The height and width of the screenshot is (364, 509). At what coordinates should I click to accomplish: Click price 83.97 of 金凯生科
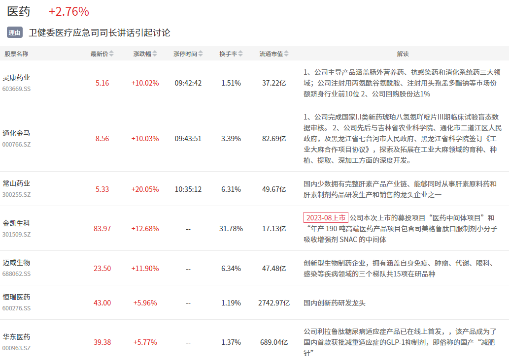click(x=102, y=229)
